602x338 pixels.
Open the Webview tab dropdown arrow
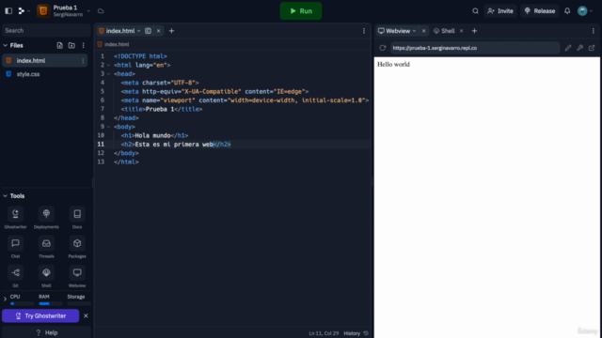point(414,31)
